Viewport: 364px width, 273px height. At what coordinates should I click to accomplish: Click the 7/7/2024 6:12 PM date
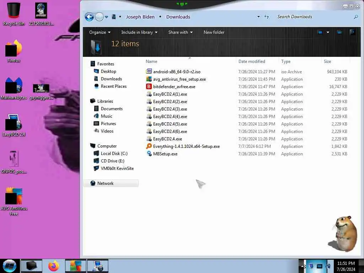255,146
